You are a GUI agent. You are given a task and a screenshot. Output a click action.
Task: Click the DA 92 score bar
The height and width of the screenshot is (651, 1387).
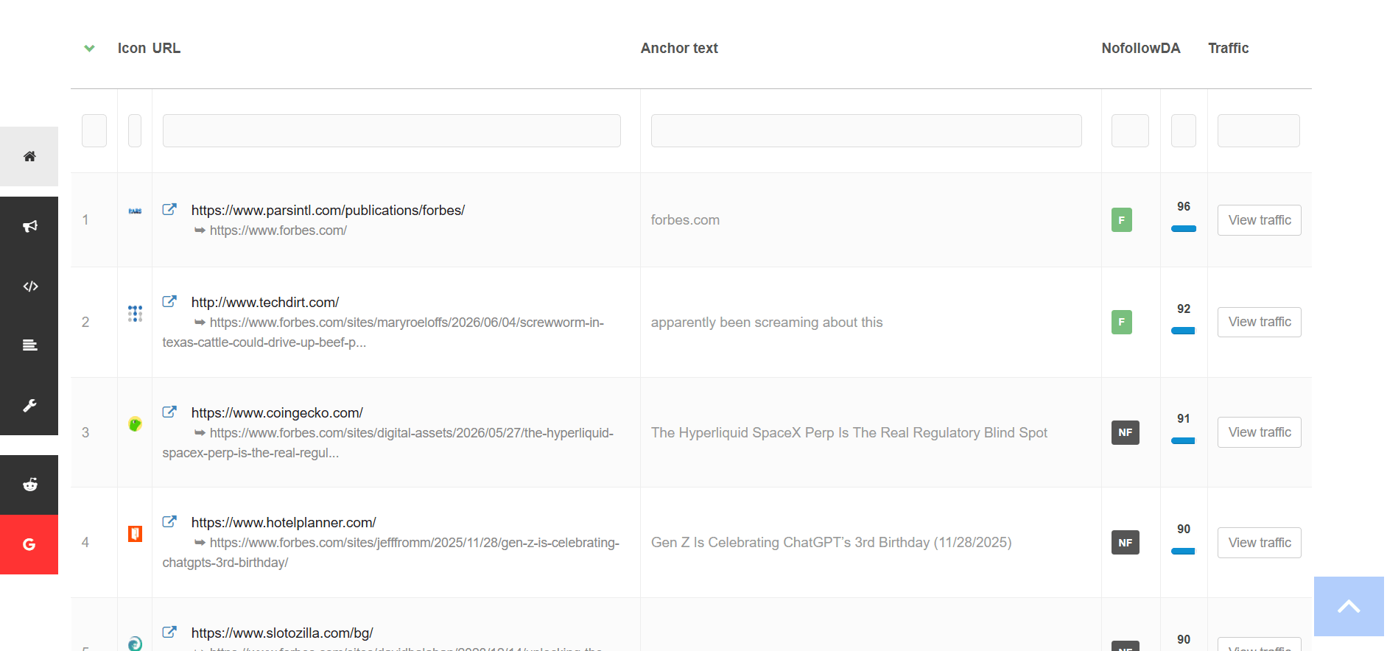coord(1183,331)
